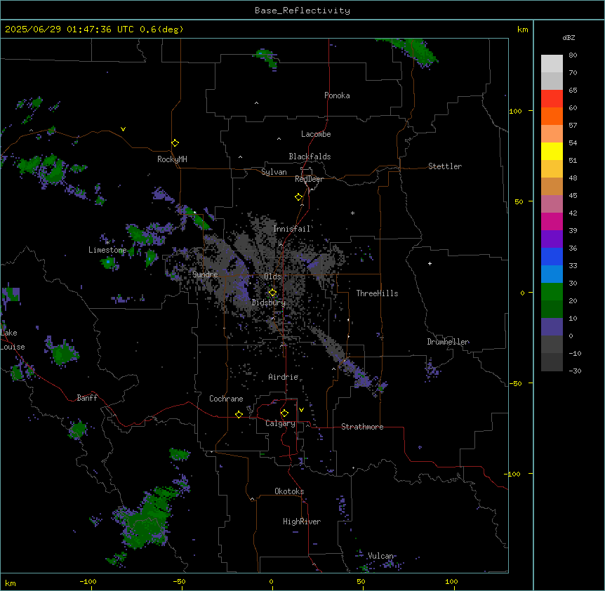Click the bright green legend swatch below 30

tap(552, 292)
